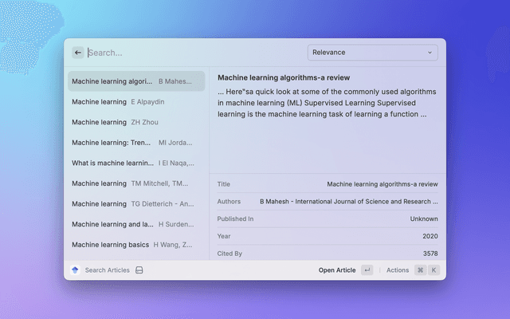Open the Relevance sort dropdown
Image resolution: width=510 pixels, height=319 pixels.
[372, 53]
